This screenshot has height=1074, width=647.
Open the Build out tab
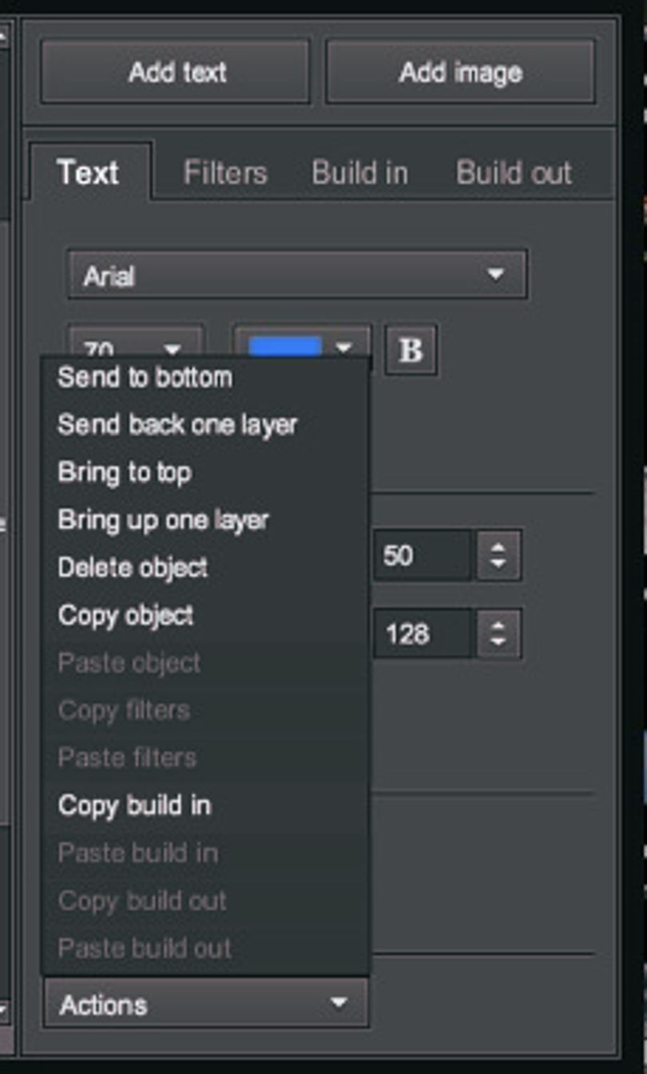[514, 173]
